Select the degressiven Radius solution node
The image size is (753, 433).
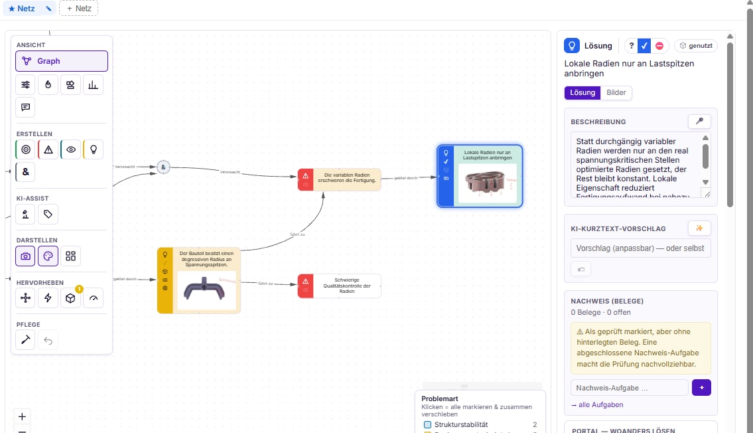click(199, 281)
